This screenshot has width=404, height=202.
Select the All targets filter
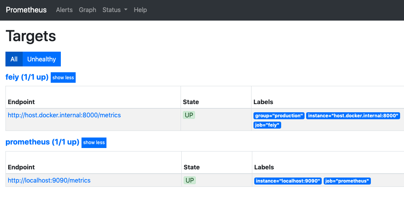tap(14, 59)
